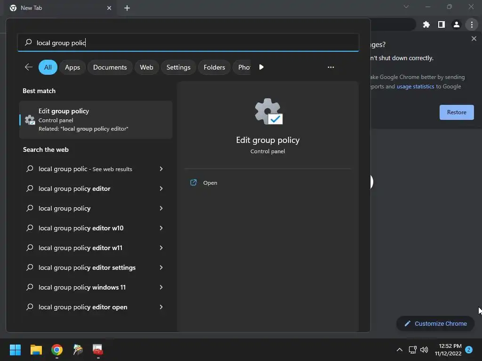Switch to the Settings filter

178,67
